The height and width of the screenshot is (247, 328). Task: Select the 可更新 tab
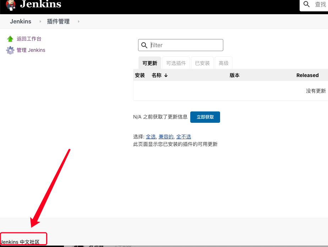150,63
